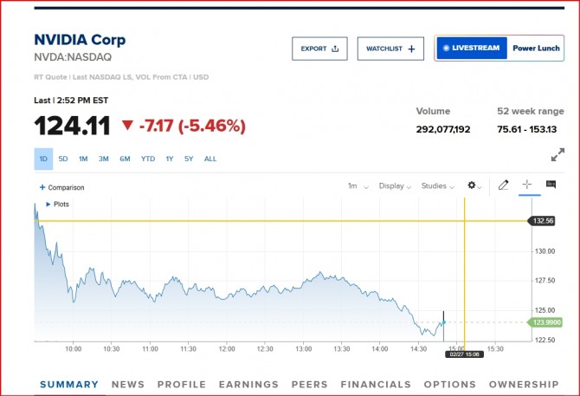This screenshot has width=580, height=396.
Task: Expand the Studies dropdown
Action: (438, 185)
